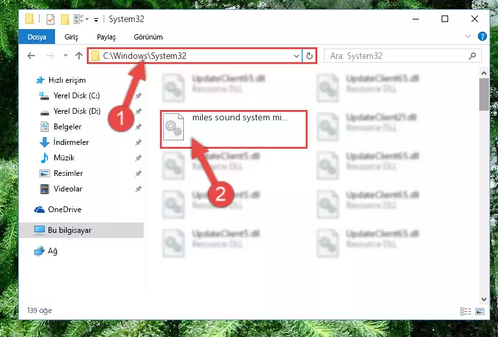
Task: Click the New folder icon in title bar
Action: (65, 19)
